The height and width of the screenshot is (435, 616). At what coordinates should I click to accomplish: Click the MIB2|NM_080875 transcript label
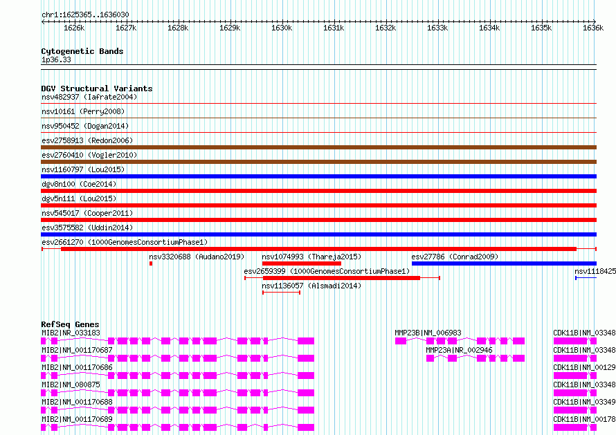tap(71, 385)
